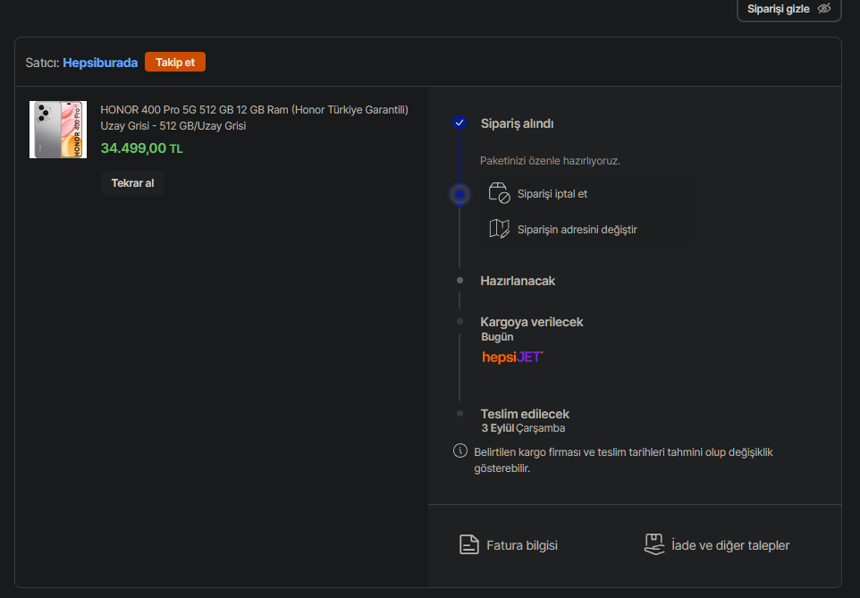The width and height of the screenshot is (860, 598).
Task: Click the change address map icon
Action: point(499,229)
